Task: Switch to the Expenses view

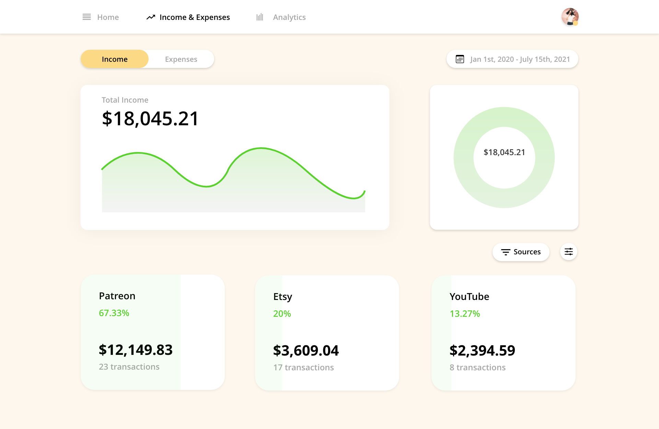Action: point(181,59)
